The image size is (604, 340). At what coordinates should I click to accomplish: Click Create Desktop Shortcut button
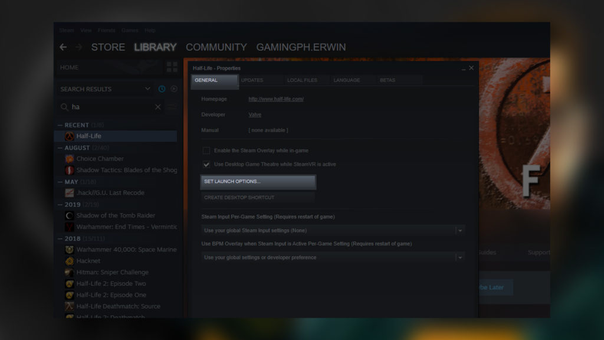pyautogui.click(x=258, y=197)
